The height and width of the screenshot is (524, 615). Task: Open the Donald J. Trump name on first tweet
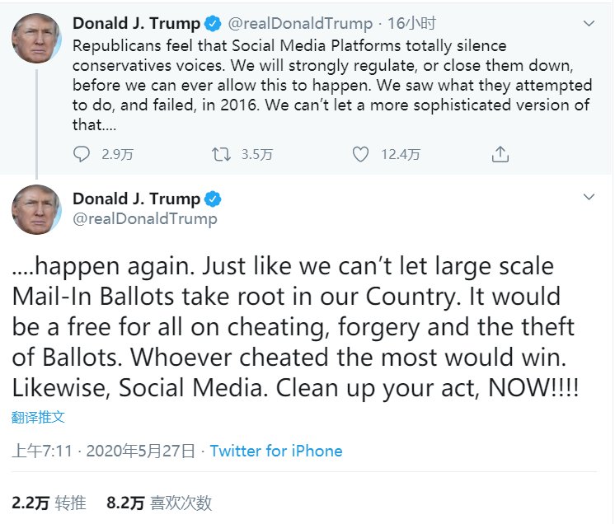[x=136, y=23]
